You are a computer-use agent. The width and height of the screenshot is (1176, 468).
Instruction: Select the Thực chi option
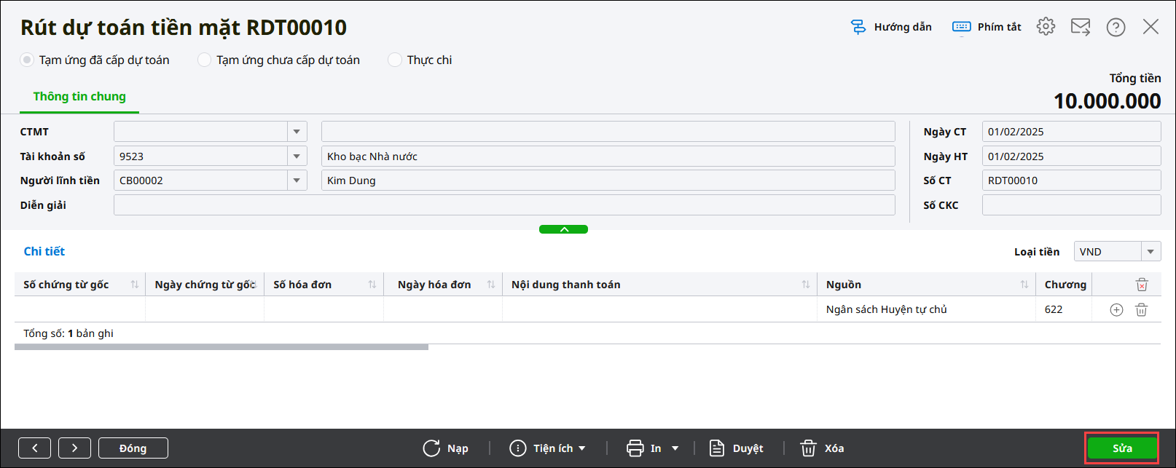[x=420, y=60]
